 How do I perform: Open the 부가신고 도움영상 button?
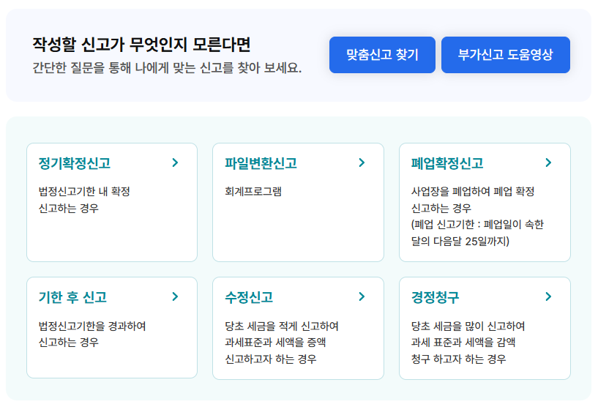click(x=505, y=55)
